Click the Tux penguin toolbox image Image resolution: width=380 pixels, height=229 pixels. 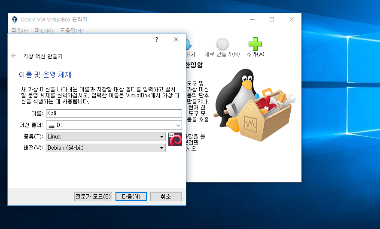(255, 105)
